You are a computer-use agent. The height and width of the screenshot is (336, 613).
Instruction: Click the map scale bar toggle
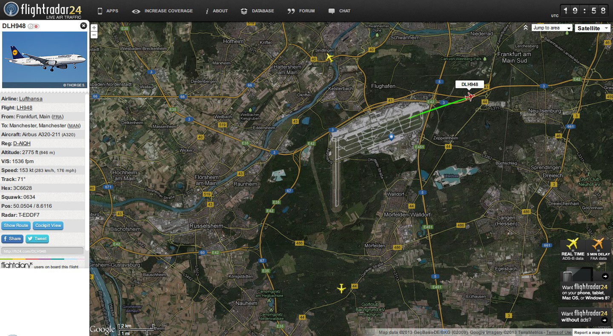click(x=136, y=329)
